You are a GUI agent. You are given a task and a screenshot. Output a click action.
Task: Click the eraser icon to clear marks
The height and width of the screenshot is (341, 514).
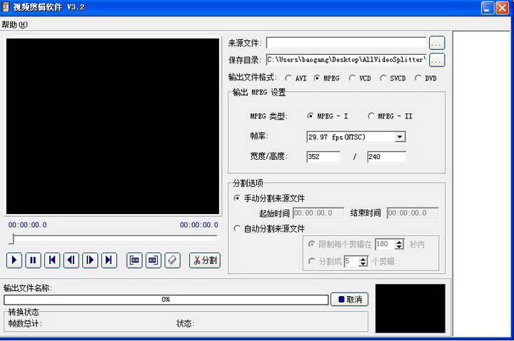(172, 260)
